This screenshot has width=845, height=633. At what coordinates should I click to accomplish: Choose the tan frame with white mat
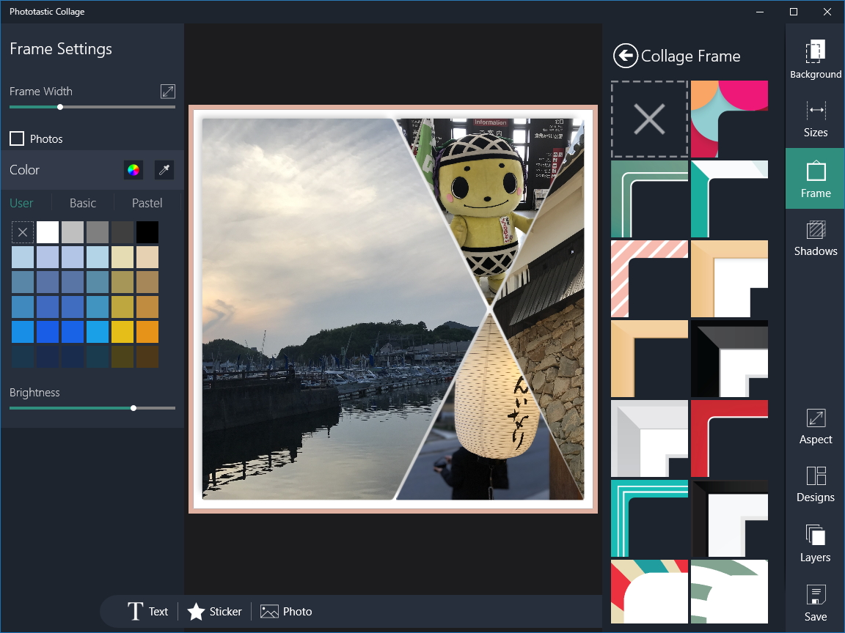coord(729,279)
